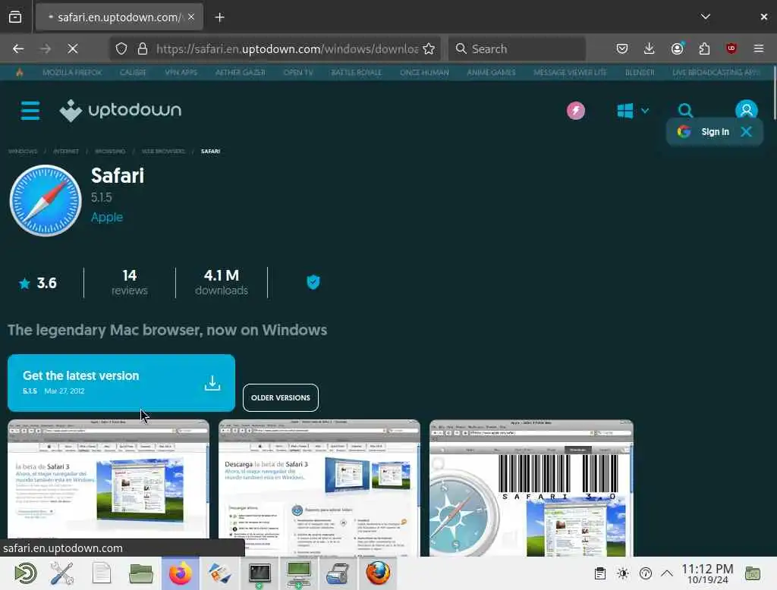Open WEB BROWSERS breadcrumb link
The image size is (777, 590).
(x=163, y=151)
